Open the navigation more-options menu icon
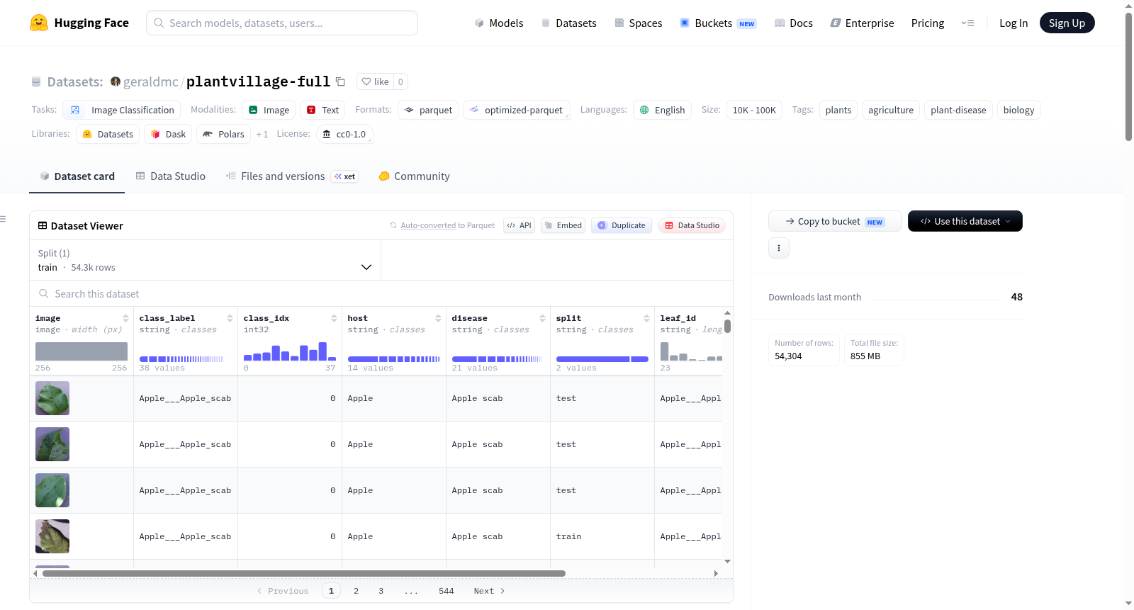This screenshot has height=610, width=1134. click(967, 23)
